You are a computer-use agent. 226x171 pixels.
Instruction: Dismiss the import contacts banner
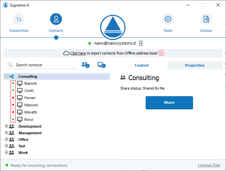point(161,53)
